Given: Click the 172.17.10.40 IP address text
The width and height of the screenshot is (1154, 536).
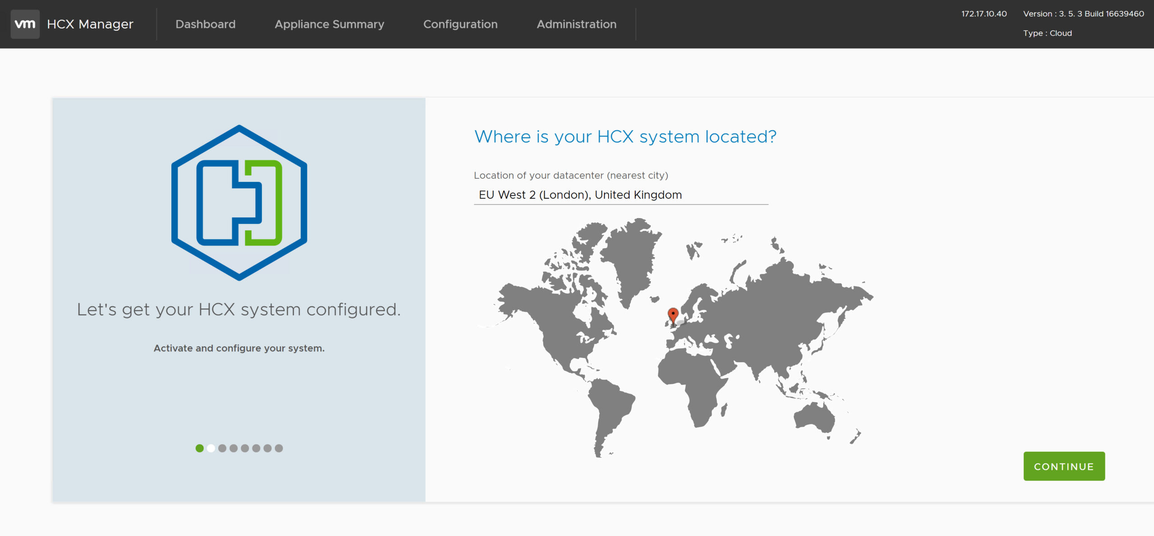Looking at the screenshot, I should click(984, 14).
